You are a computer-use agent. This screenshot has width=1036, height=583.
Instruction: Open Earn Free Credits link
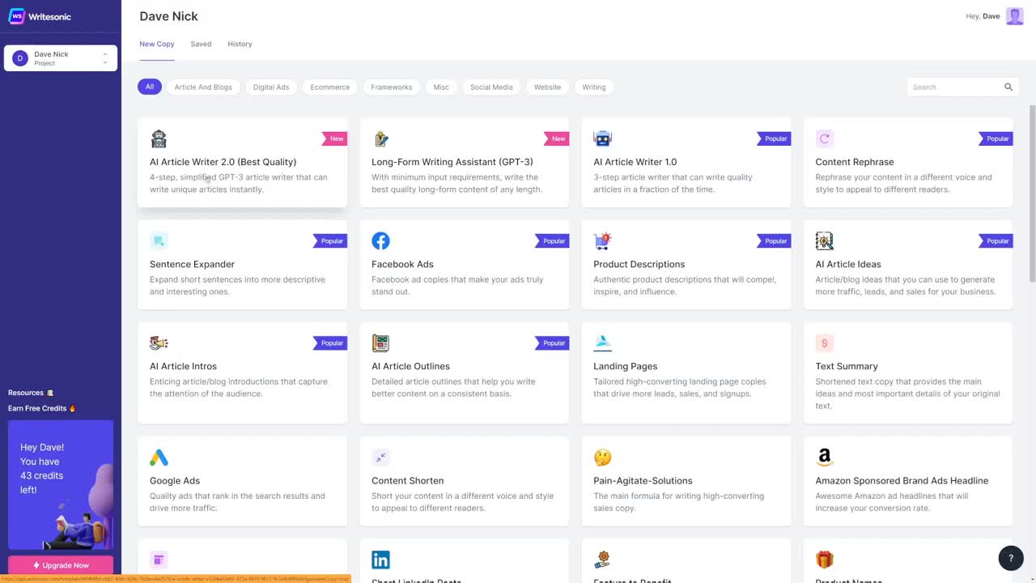click(41, 408)
